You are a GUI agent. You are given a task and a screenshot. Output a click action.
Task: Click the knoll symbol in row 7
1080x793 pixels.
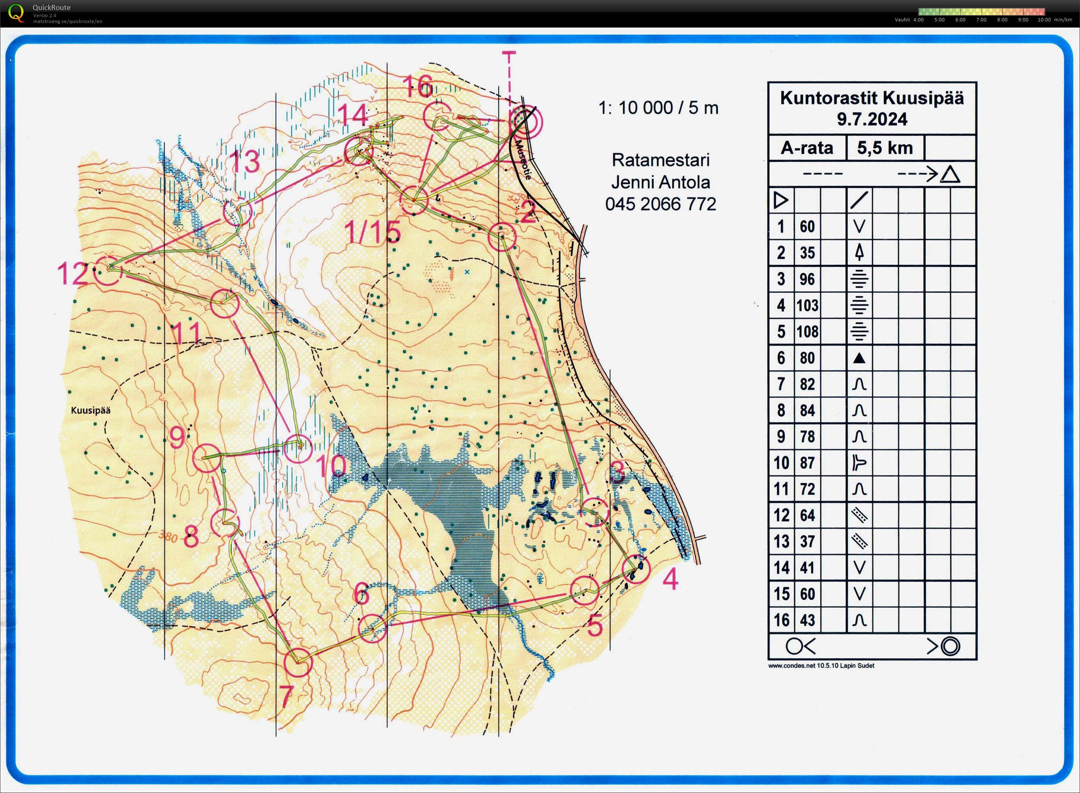click(859, 384)
